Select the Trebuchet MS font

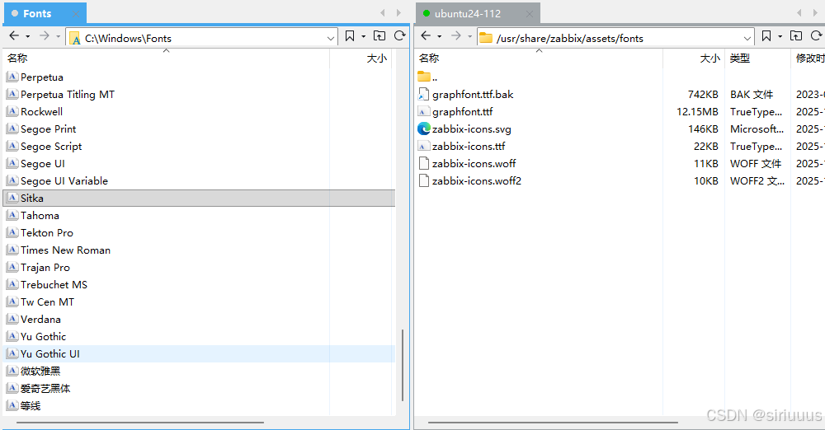click(x=54, y=285)
